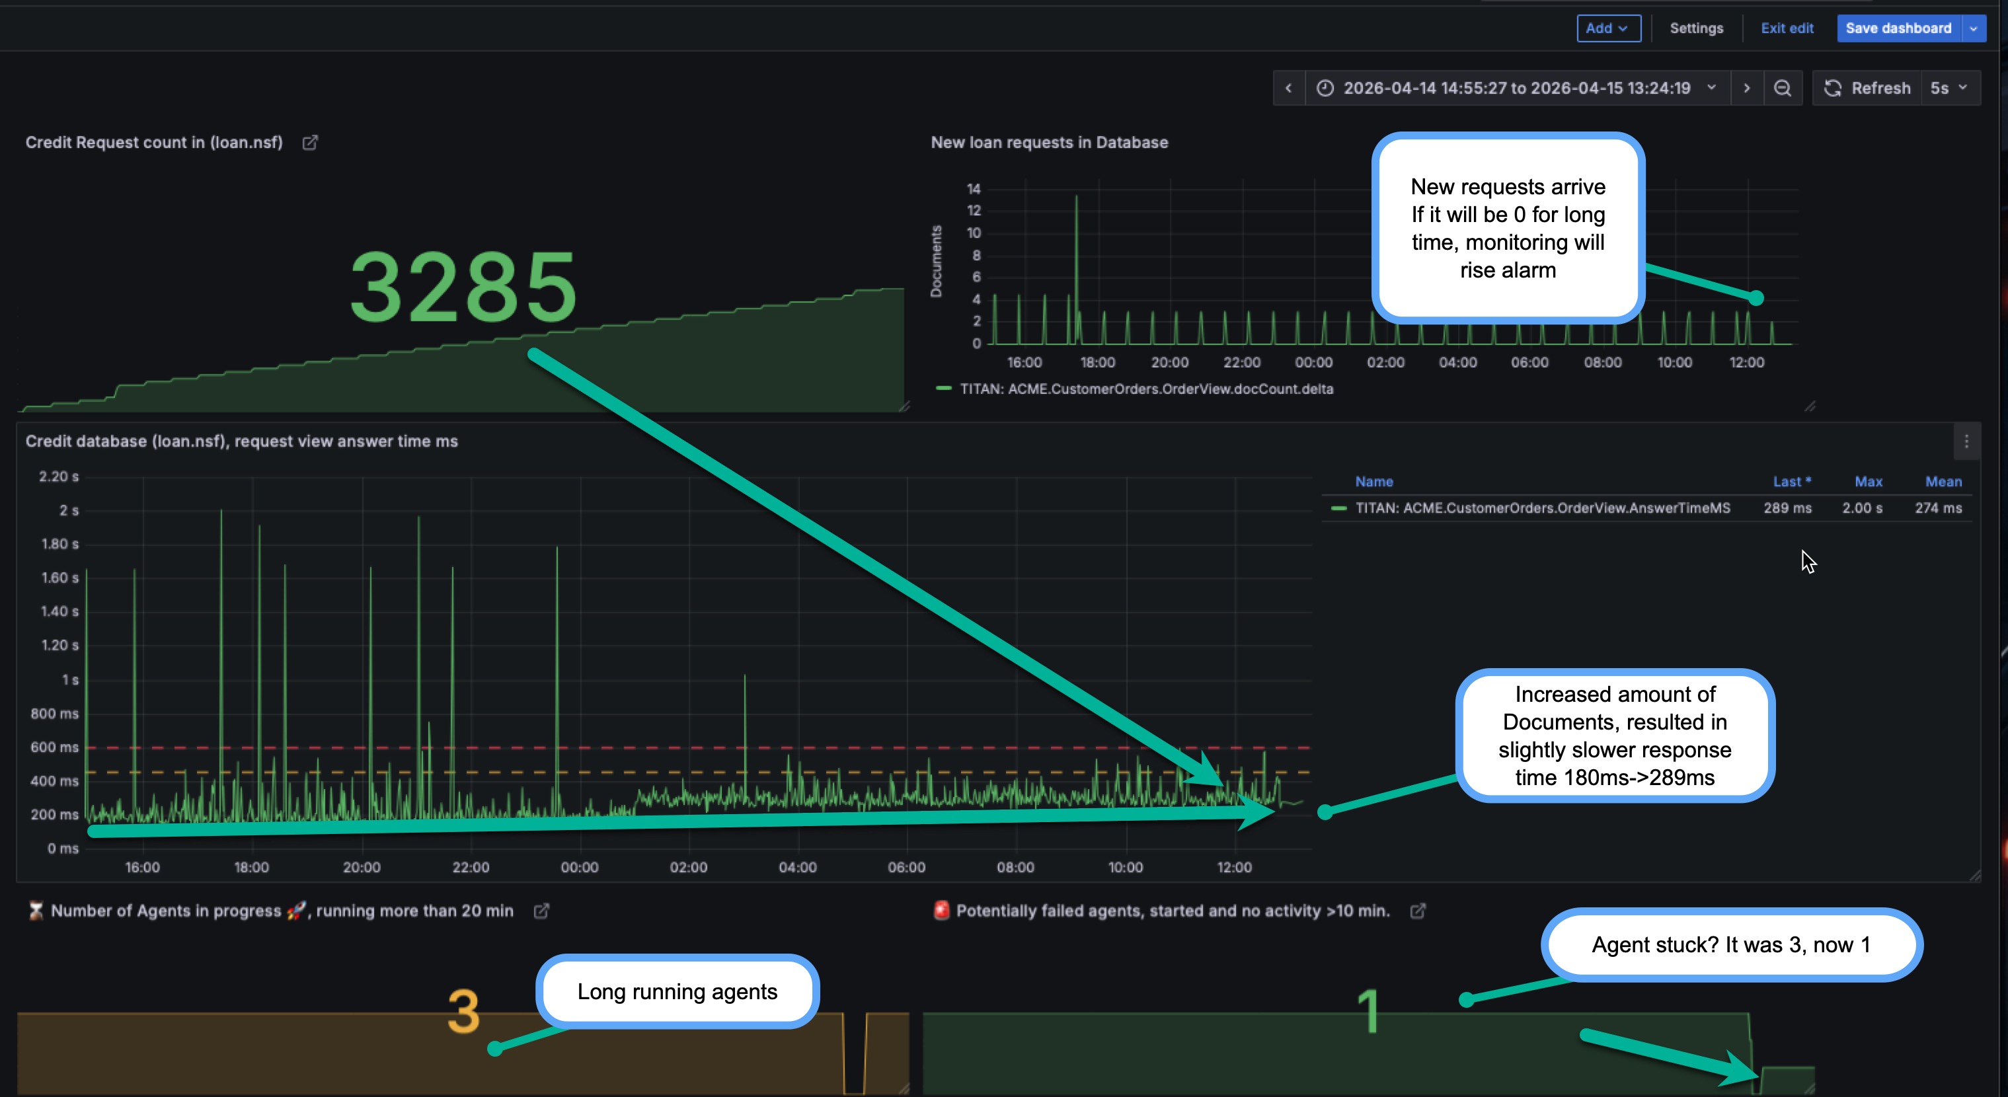Click the zoom out time range icon
This screenshot has height=1097, width=2008.
click(x=1782, y=88)
